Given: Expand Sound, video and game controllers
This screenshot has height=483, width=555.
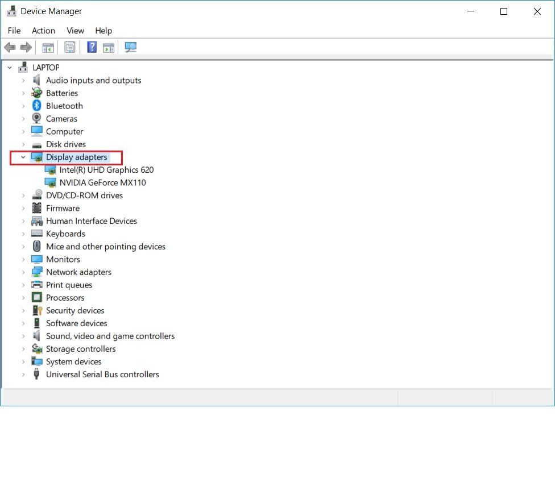Looking at the screenshot, I should click(23, 336).
